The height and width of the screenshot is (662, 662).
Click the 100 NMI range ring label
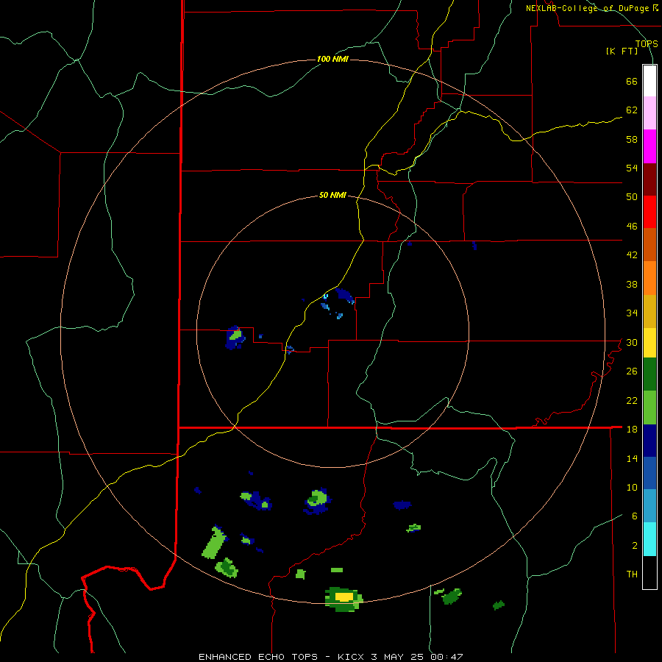click(x=332, y=59)
